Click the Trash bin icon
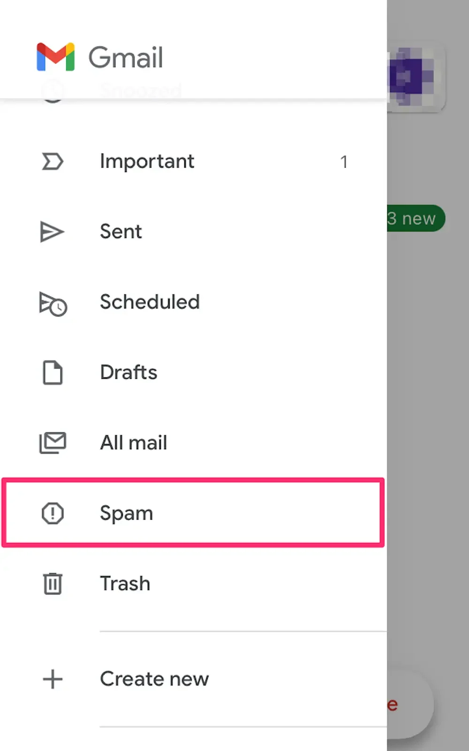469x751 pixels. pos(53,583)
